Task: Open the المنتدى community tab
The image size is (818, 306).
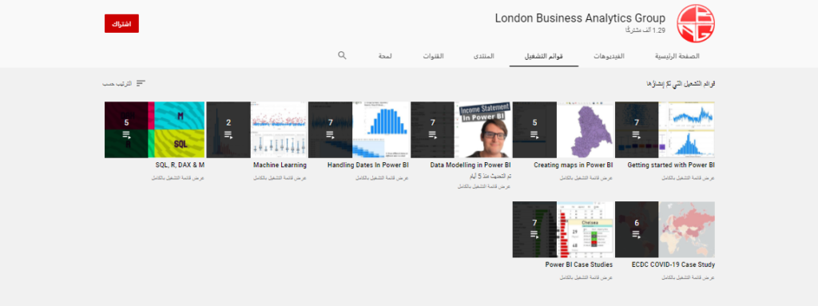Action: (x=483, y=56)
